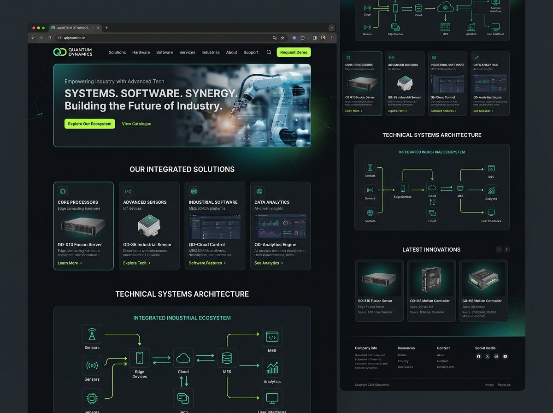Bookmark the page with the star icon

pos(282,38)
